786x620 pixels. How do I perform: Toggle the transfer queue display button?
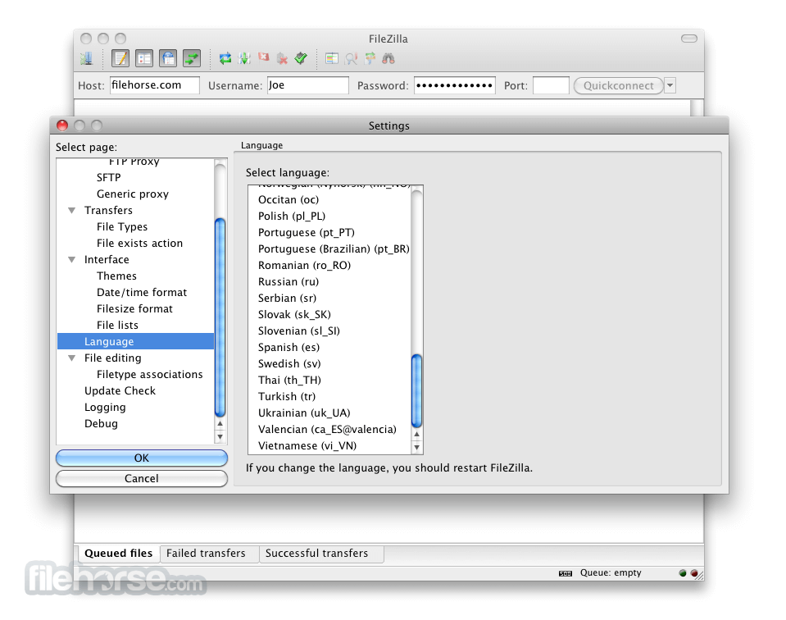(192, 59)
